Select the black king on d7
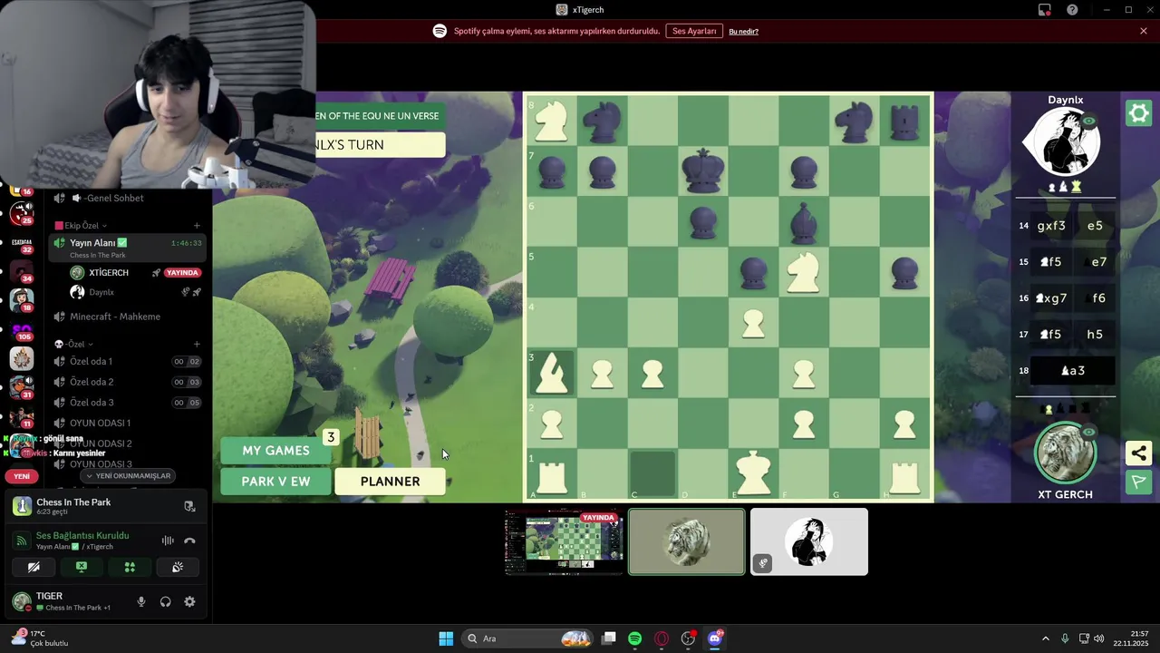Screen dimensions: 1160x653 coord(702,171)
